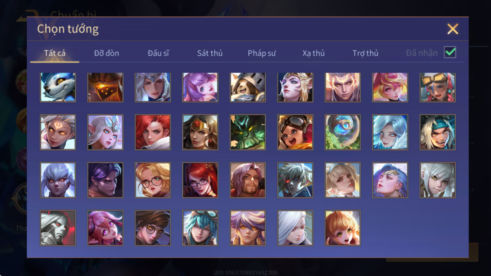Image resolution: width=491 pixels, height=276 pixels.
Task: Select the orange-haired girl in last row
Action: 343,228
